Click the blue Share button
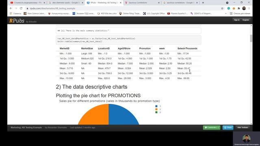The image size is (260, 146). [x=228, y=127]
